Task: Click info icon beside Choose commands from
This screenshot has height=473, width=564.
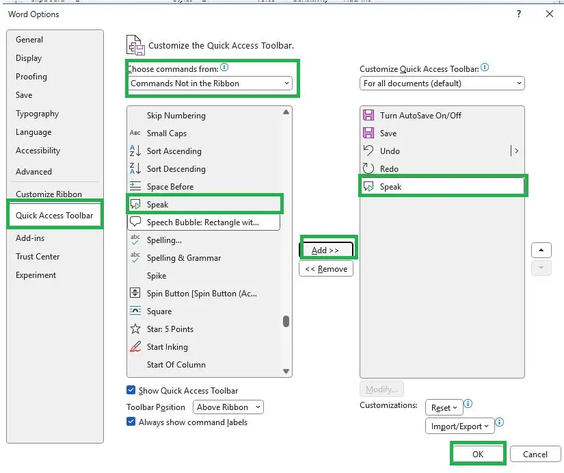Action: click(224, 67)
